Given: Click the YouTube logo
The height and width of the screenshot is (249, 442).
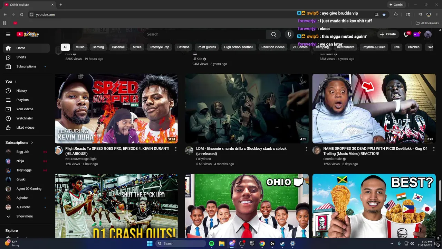Looking at the screenshot, I should [x=28, y=34].
